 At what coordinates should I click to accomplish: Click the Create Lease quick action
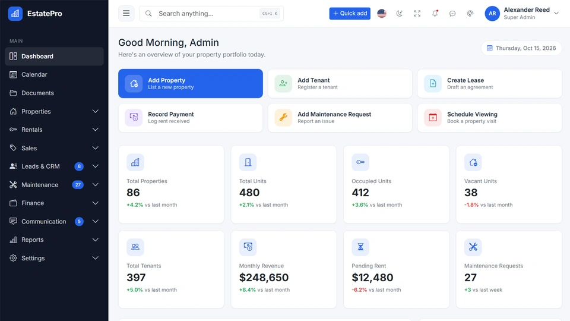pyautogui.click(x=490, y=83)
